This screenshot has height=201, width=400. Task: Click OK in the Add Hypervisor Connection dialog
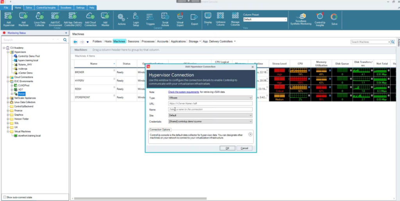227,148
